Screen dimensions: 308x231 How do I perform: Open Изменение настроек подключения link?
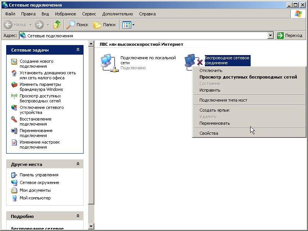tap(40, 145)
